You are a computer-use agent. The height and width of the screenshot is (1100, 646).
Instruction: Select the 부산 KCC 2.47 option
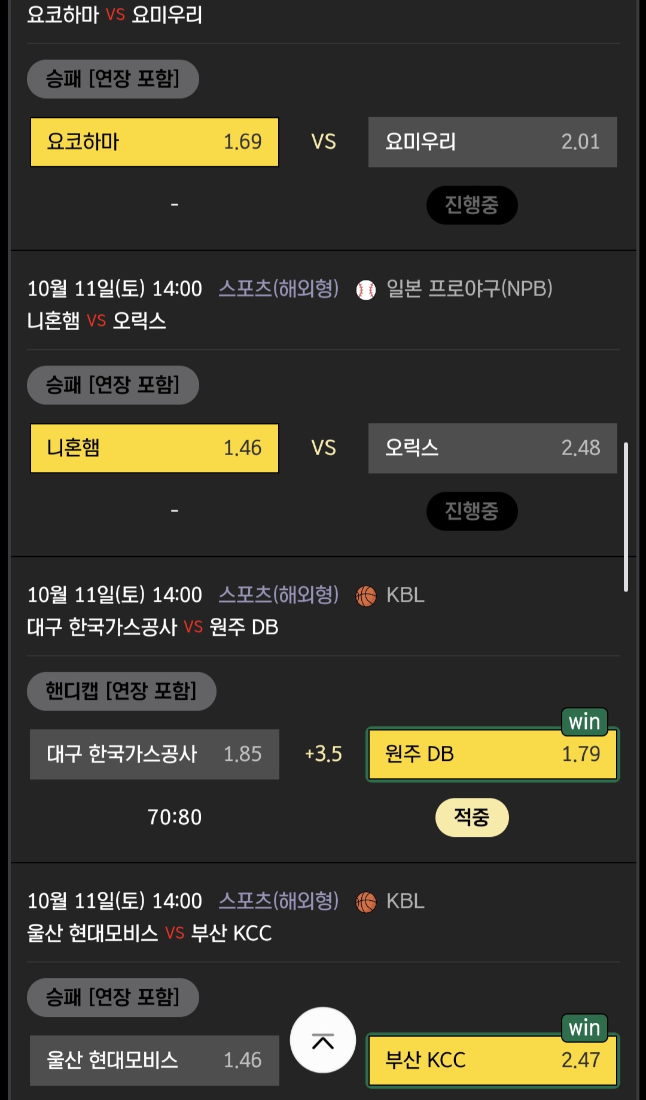click(x=492, y=1061)
